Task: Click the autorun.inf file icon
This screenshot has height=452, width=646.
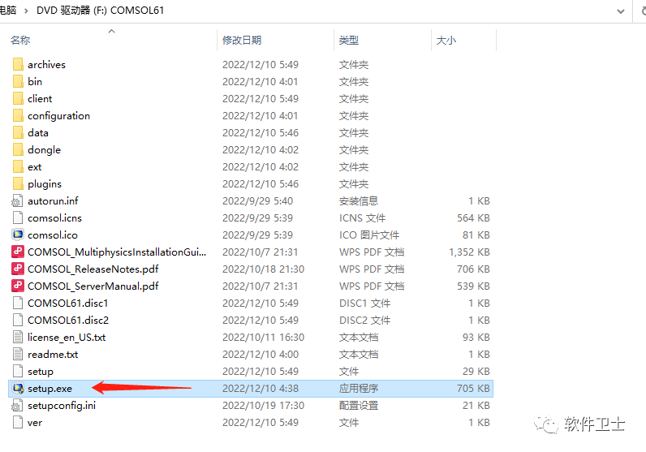Action: (17, 200)
